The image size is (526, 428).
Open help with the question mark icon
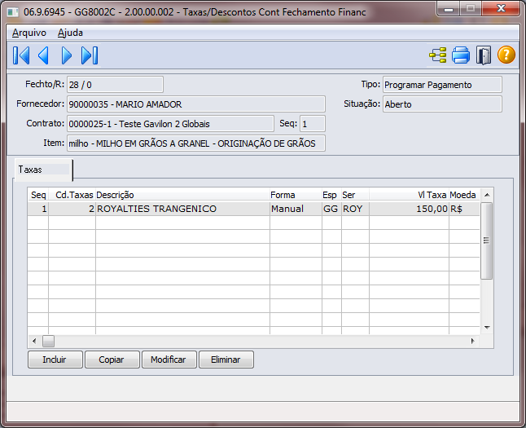coord(506,55)
